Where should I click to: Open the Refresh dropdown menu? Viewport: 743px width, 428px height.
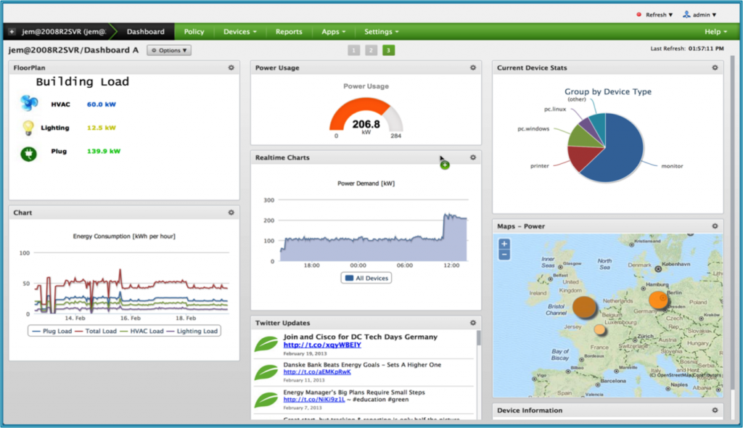(655, 15)
